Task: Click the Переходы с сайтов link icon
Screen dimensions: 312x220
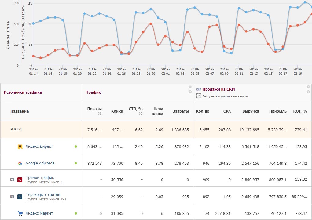Action: [x=20, y=197]
